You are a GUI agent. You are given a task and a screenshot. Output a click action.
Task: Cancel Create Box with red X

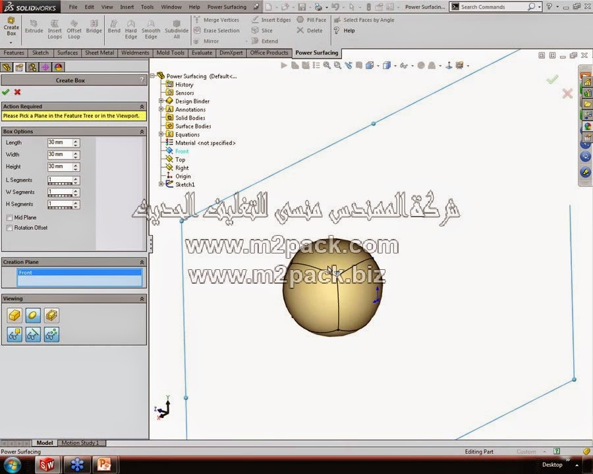[17, 92]
